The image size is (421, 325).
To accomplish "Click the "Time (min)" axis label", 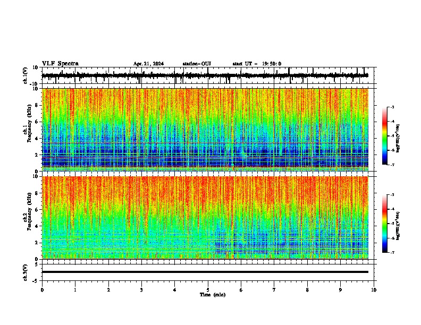I will tap(213, 295).
